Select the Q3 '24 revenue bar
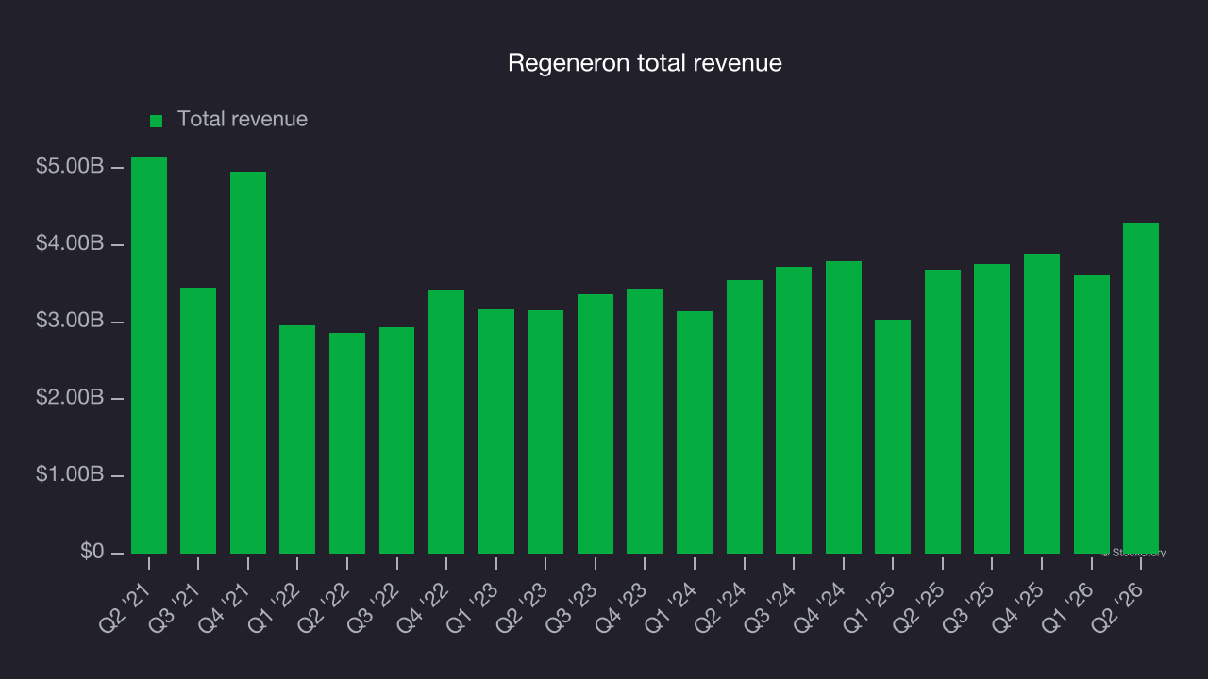1208x679 pixels. [x=794, y=410]
